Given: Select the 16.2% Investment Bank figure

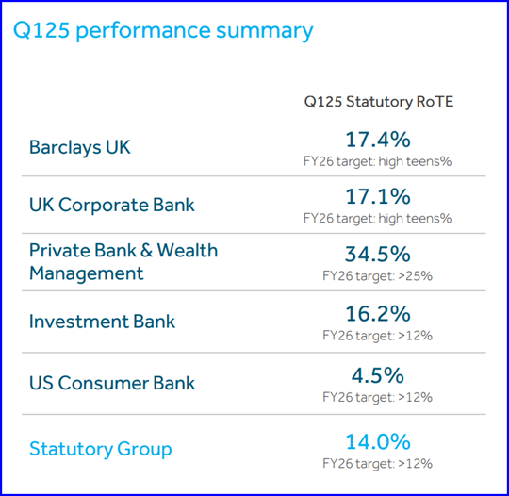Looking at the screenshot, I should pos(378,314).
